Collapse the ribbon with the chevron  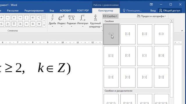pos(182,31)
